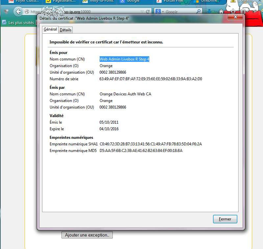Select the Général tab

point(50,30)
